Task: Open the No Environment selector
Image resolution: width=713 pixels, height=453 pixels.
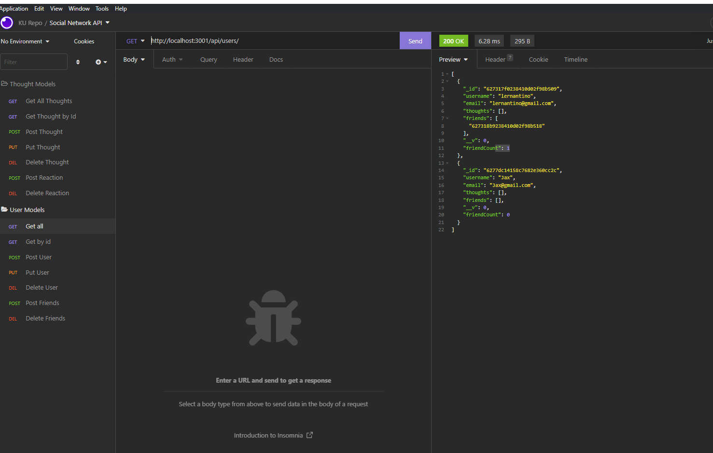Action: [x=24, y=41]
